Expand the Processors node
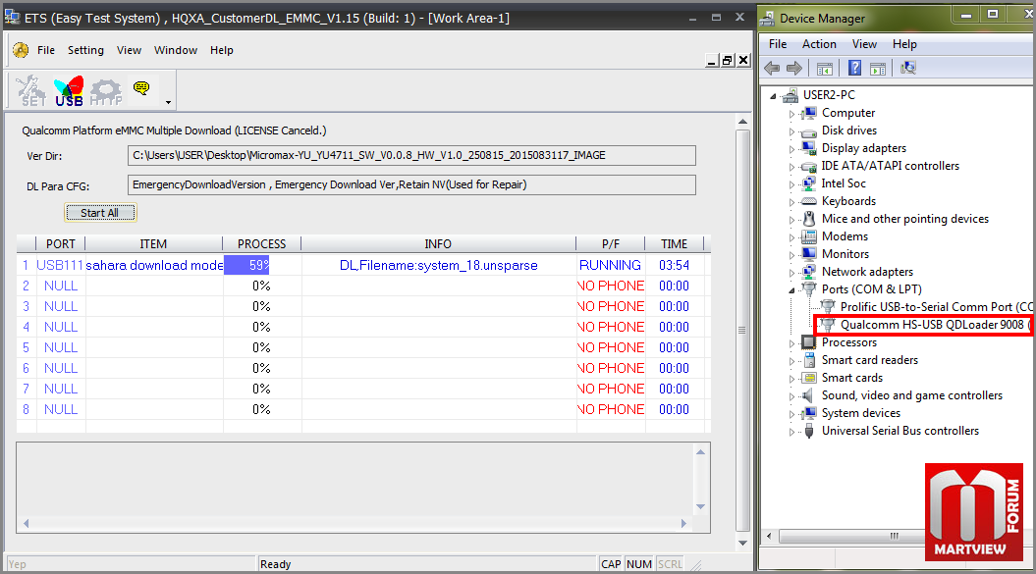Image resolution: width=1036 pixels, height=574 pixels. point(791,343)
